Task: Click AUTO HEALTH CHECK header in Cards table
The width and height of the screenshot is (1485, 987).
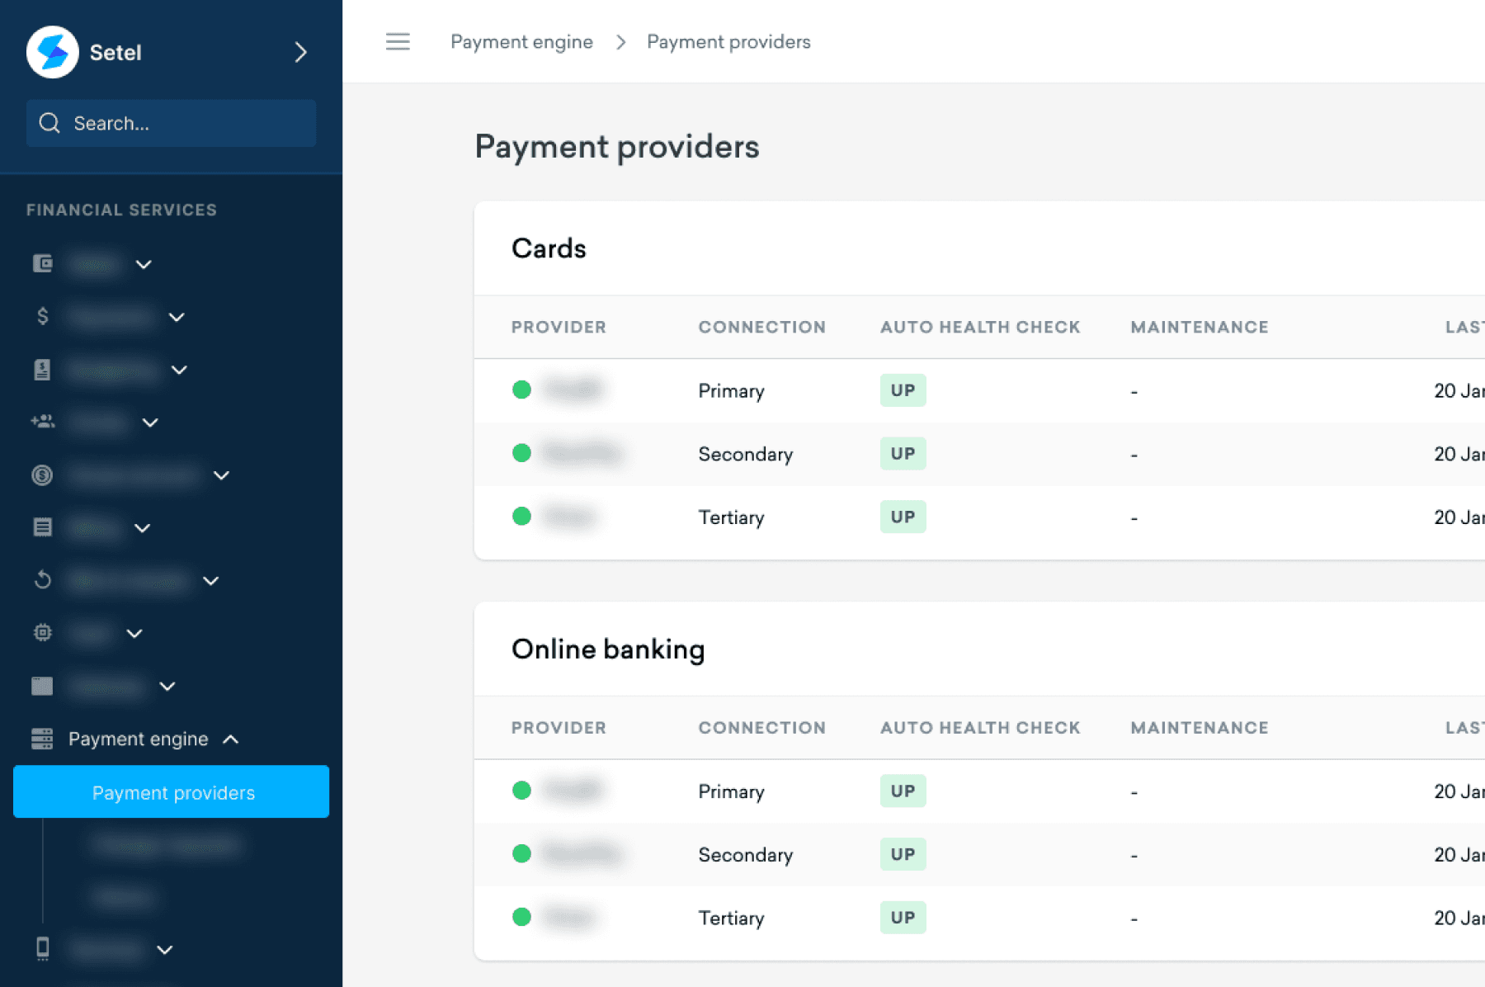Action: tap(980, 327)
